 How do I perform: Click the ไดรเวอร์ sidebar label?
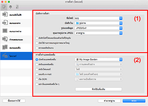point(13,56)
